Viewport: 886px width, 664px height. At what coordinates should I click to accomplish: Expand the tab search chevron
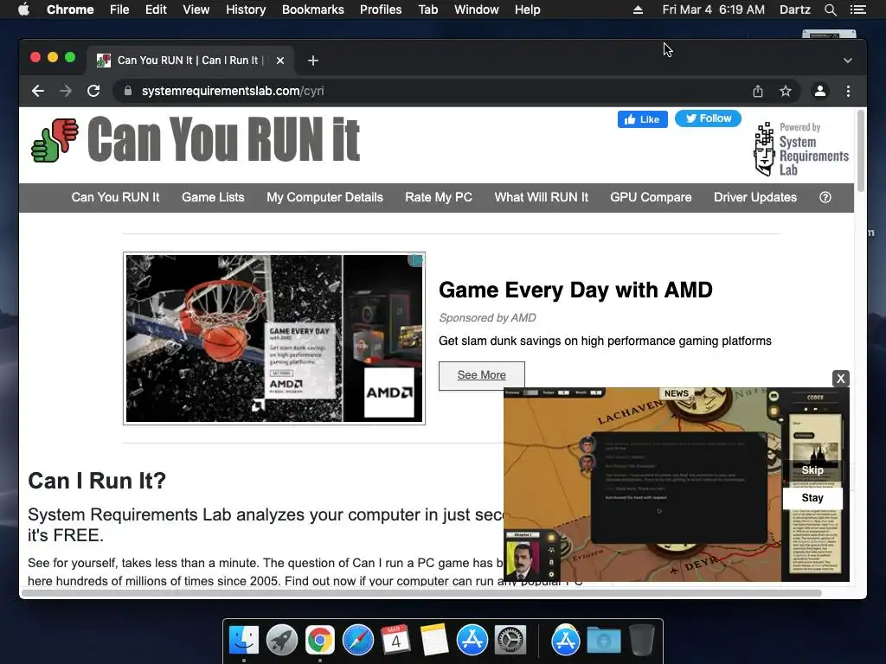(848, 61)
